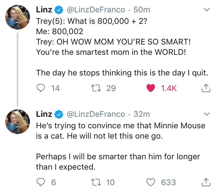Click the Linz display name on first tweet
The height and width of the screenshot is (192, 216).
coord(44,10)
